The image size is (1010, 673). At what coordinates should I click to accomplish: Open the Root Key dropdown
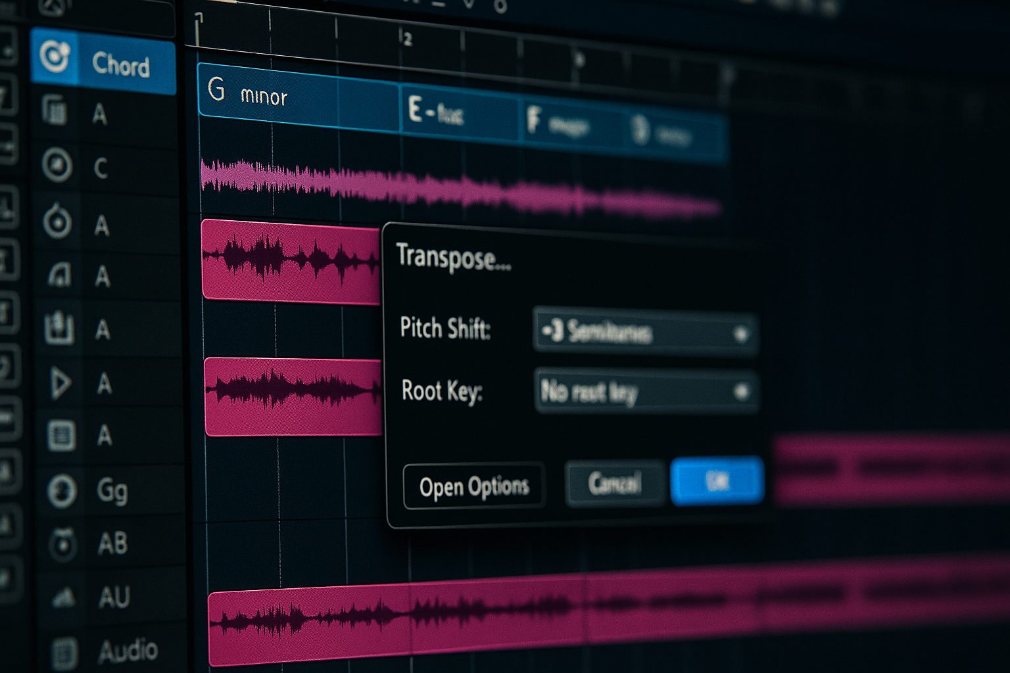click(646, 392)
